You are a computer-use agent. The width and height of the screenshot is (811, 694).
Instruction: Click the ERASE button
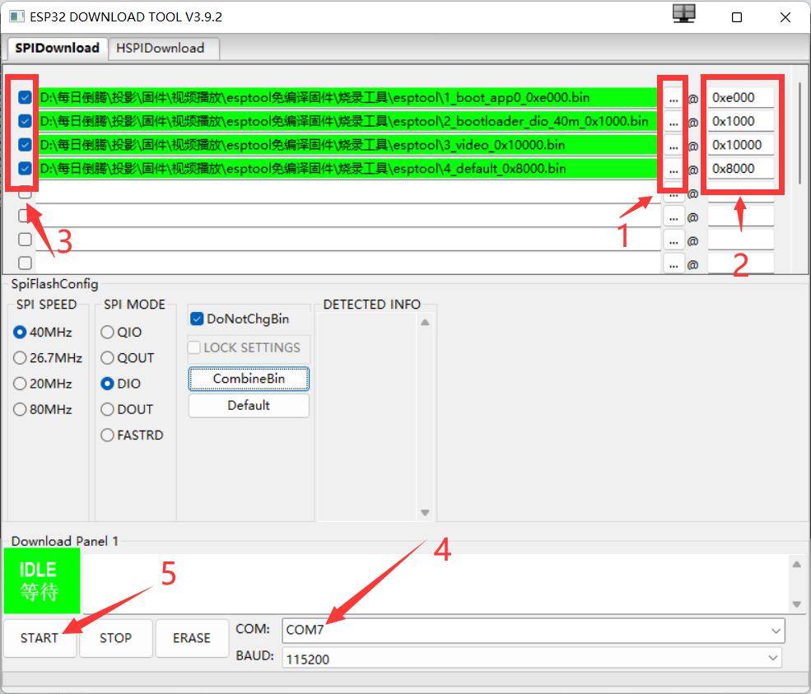(192, 638)
